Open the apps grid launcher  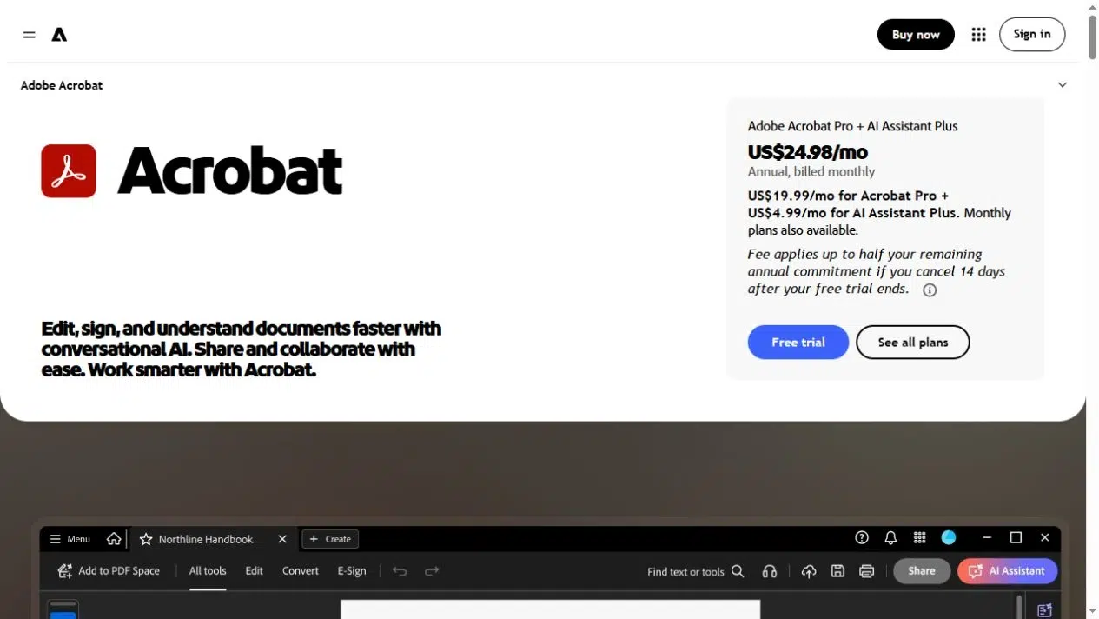point(978,35)
